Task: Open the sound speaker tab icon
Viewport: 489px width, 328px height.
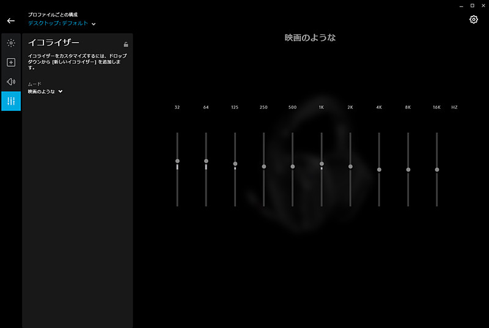Action: (11, 82)
